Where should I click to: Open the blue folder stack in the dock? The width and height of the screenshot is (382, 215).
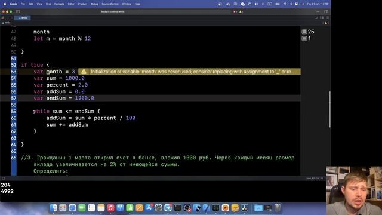click(258, 208)
